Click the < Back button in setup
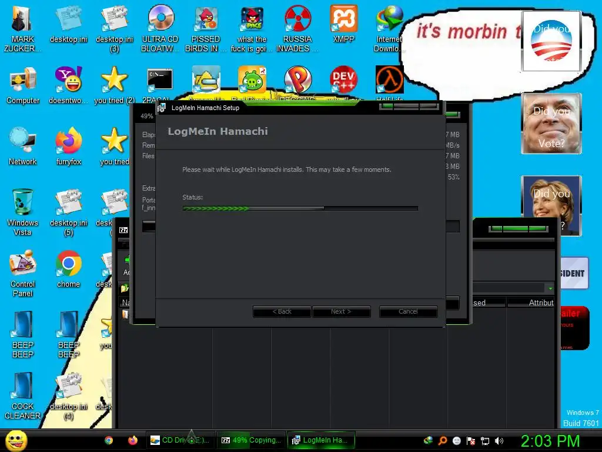The image size is (602, 452). point(282,311)
